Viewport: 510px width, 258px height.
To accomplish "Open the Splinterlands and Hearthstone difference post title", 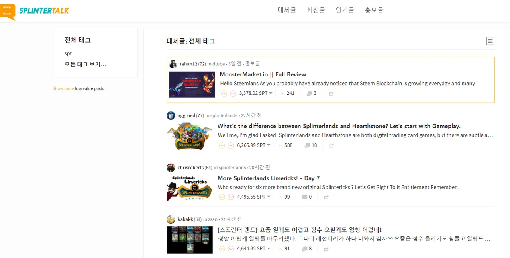I will click(339, 126).
